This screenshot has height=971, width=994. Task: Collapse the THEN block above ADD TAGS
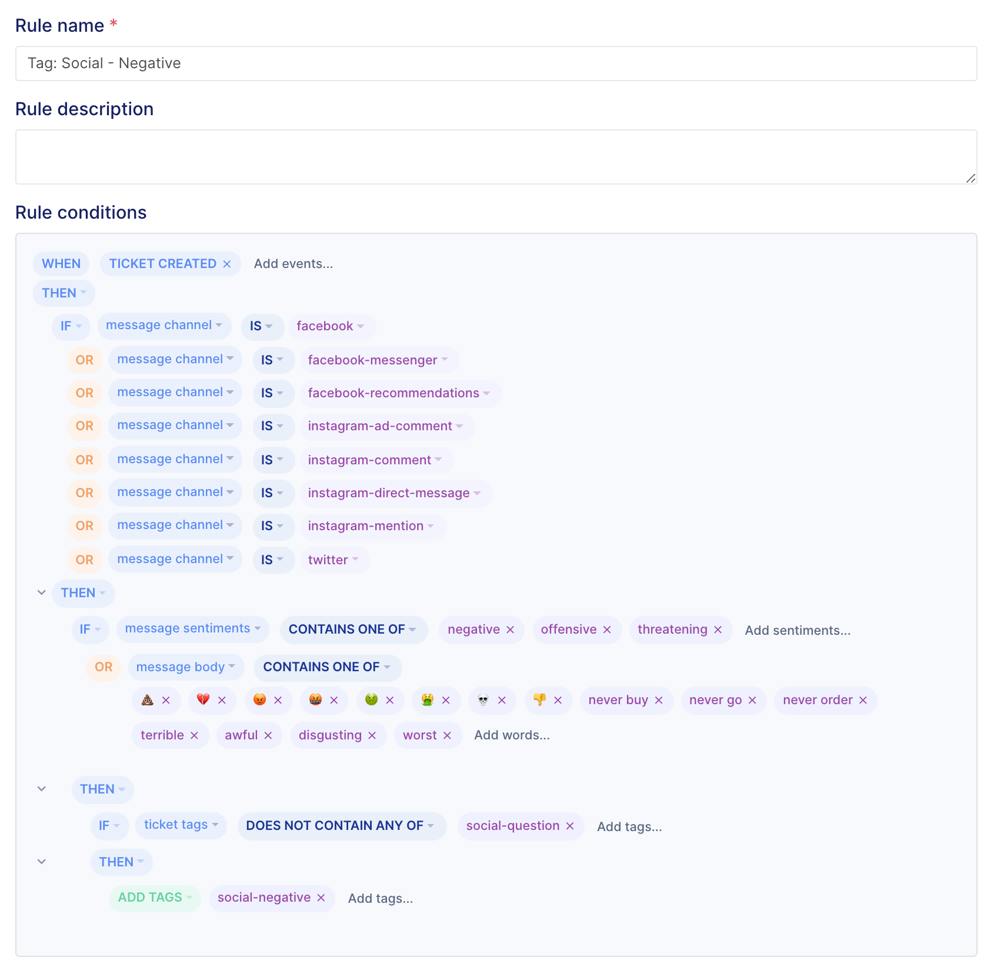[42, 862]
